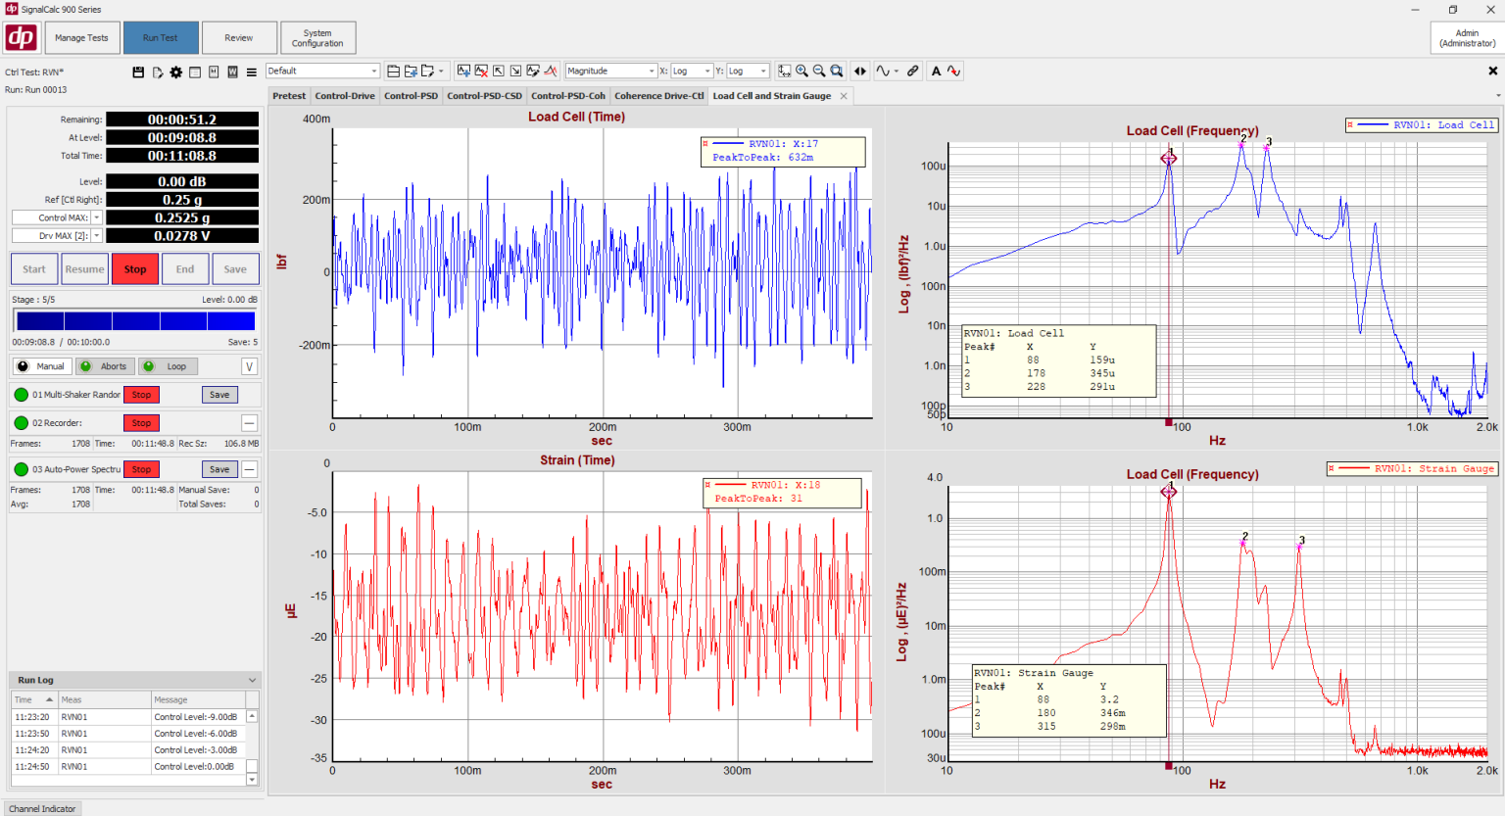The width and height of the screenshot is (1505, 816).
Task: Click green status light for 02 Recorder
Action: tap(22, 423)
